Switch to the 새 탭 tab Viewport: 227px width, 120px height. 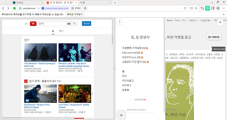95,3
